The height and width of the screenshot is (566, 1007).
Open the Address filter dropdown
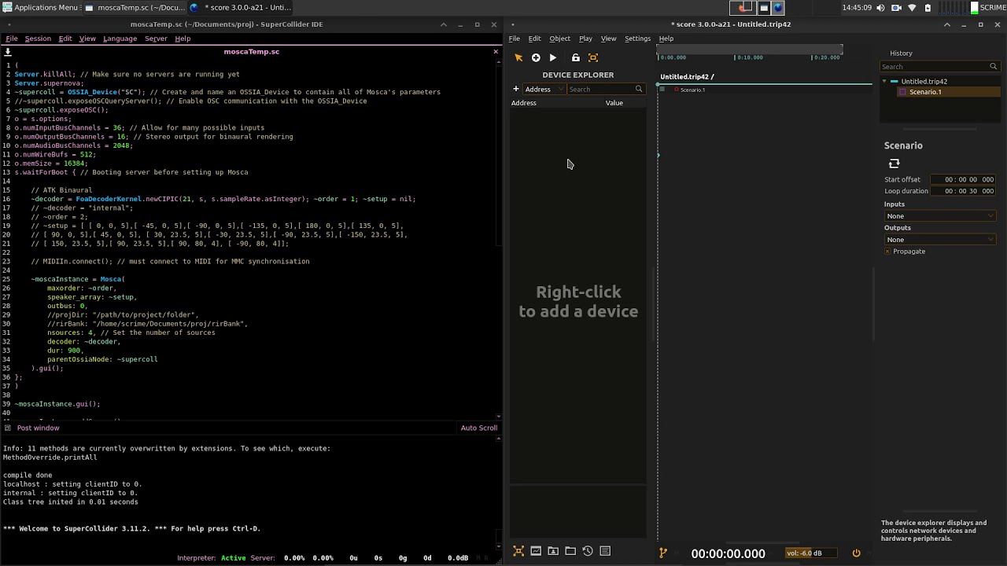(x=544, y=89)
